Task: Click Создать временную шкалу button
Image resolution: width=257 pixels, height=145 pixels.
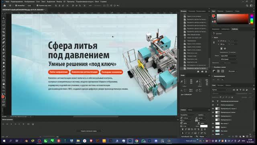Action: (x=89, y=131)
